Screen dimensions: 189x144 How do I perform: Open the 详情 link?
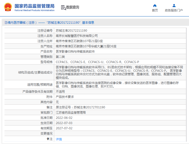59,139
